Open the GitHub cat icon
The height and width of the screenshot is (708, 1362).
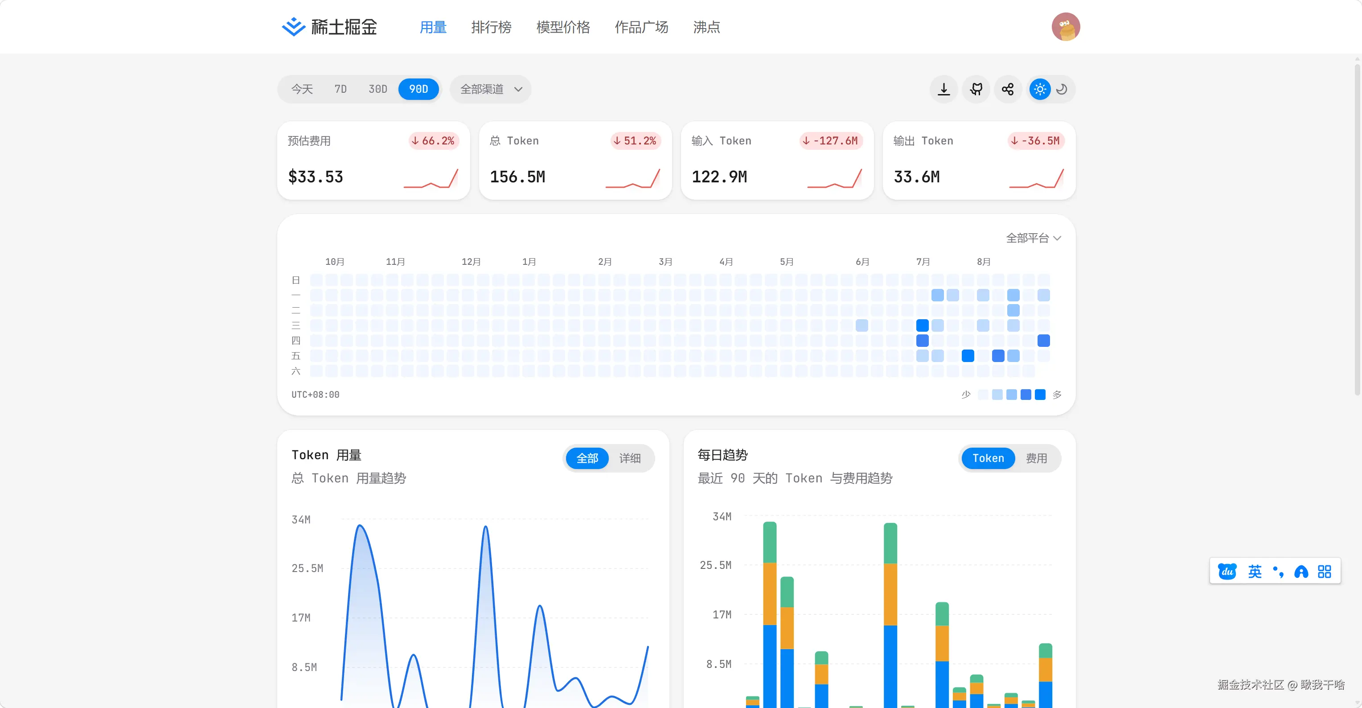click(976, 89)
